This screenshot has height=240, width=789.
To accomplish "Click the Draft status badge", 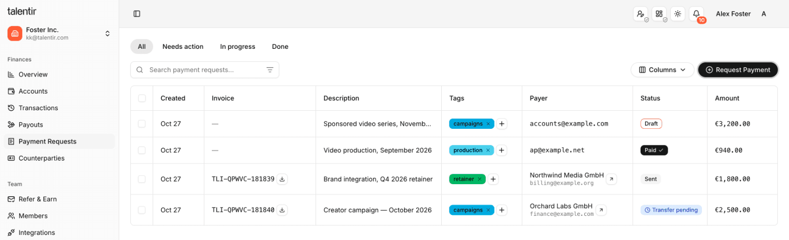I will pyautogui.click(x=651, y=124).
